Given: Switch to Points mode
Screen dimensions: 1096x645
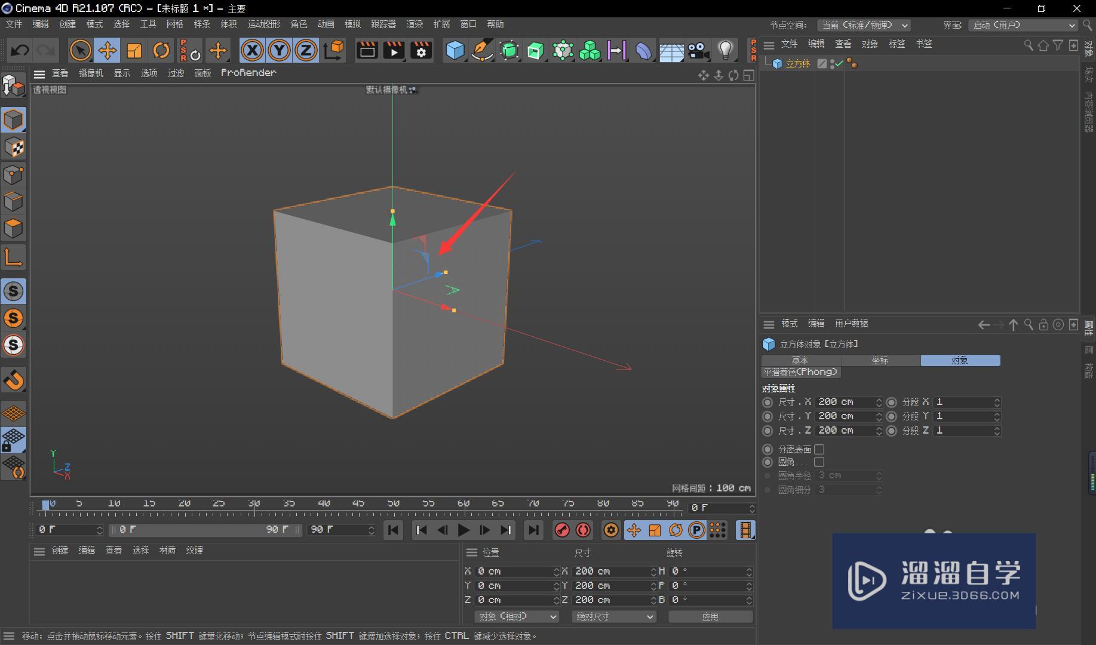Looking at the screenshot, I should point(13,175).
